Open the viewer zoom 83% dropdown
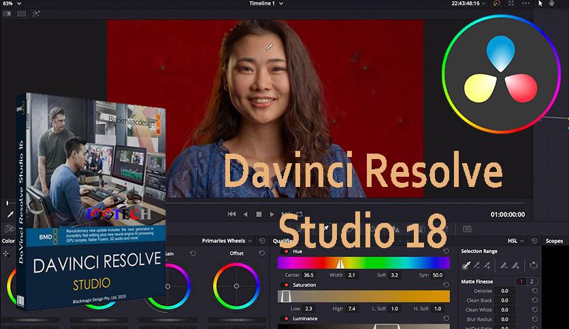Image resolution: width=569 pixels, height=329 pixels. pyautogui.click(x=11, y=3)
